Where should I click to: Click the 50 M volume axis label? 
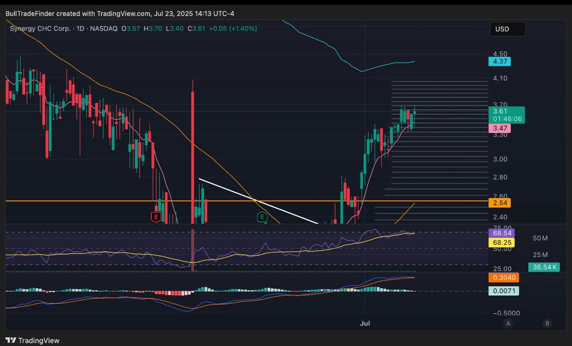coord(540,238)
